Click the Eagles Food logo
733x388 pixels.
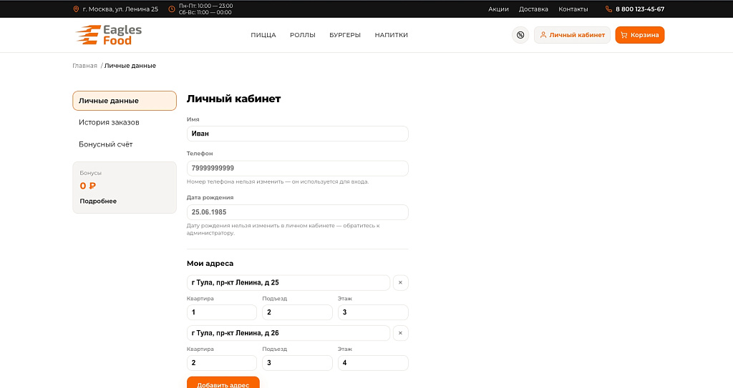pos(109,35)
